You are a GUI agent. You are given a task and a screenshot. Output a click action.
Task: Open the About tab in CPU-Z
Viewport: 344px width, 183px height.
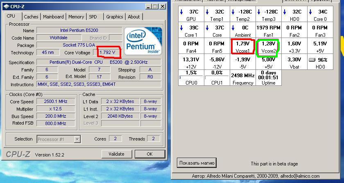tap(134, 17)
